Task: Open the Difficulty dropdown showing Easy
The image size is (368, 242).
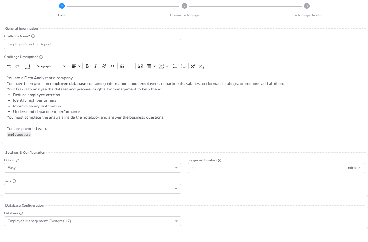Action: point(93,168)
